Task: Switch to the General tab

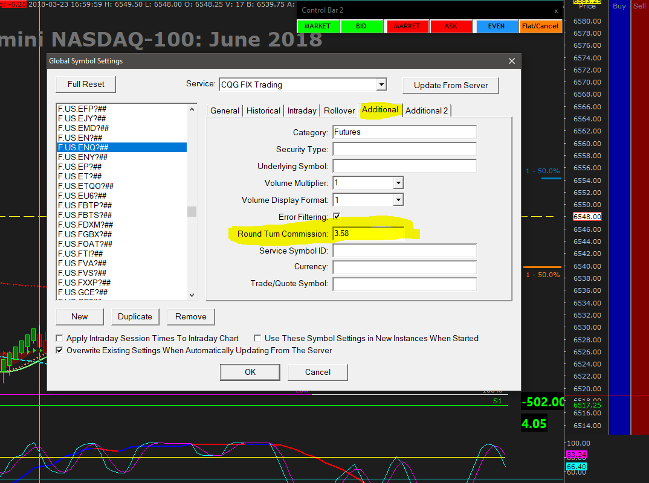Action: click(225, 110)
